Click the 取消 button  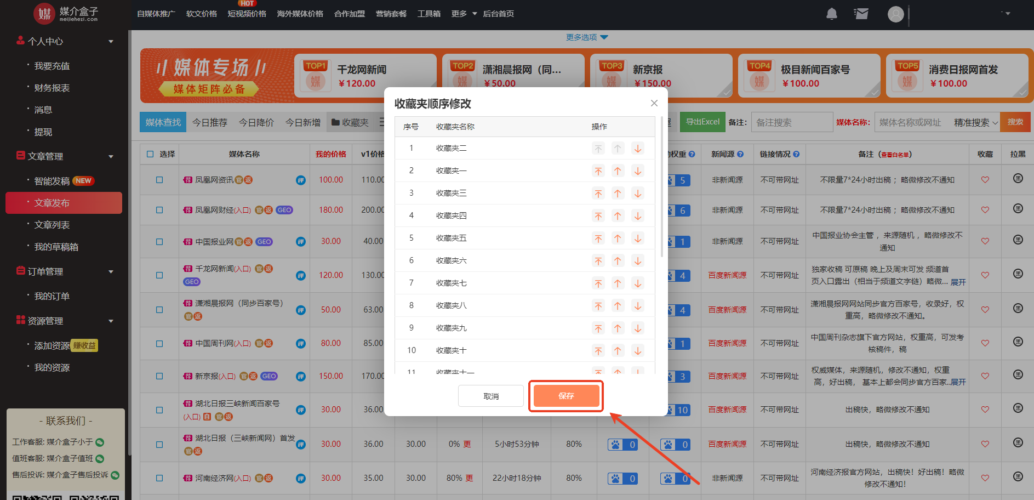490,396
